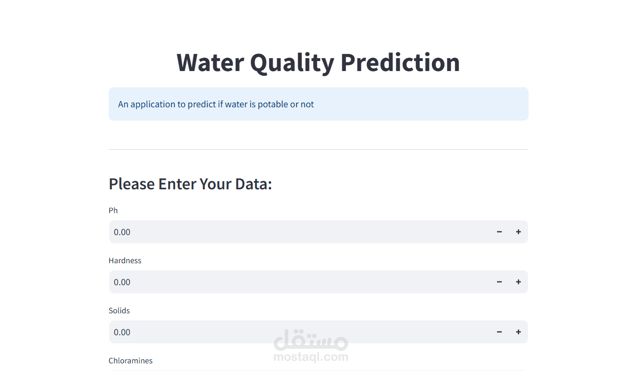The image size is (622, 371).
Task: Decrement the Solids field by one step
Action: [499, 332]
